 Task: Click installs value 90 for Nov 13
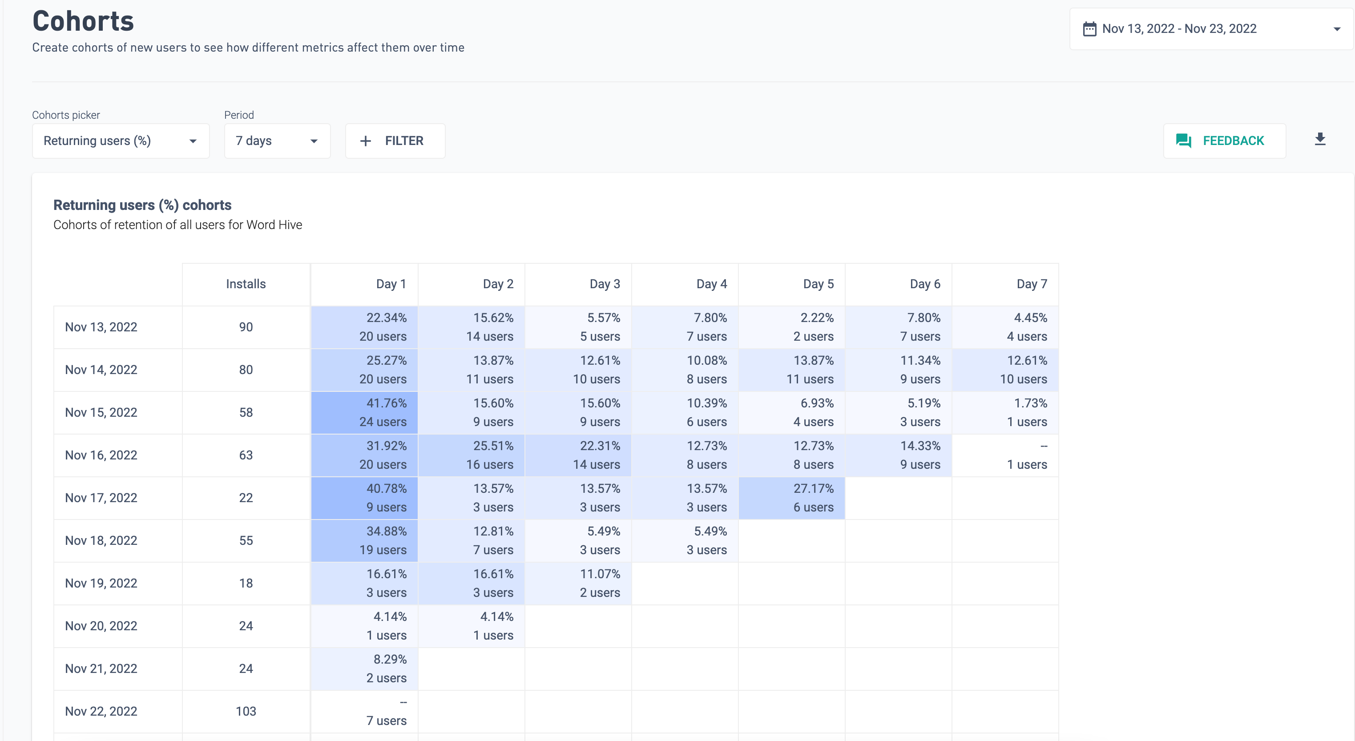pos(246,327)
